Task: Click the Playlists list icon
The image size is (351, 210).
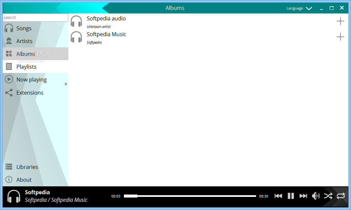Action: click(x=9, y=66)
